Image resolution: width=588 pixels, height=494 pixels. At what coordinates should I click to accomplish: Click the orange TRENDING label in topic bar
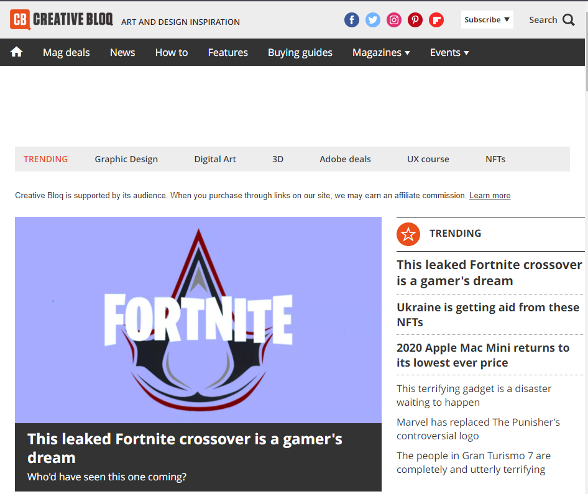point(46,159)
